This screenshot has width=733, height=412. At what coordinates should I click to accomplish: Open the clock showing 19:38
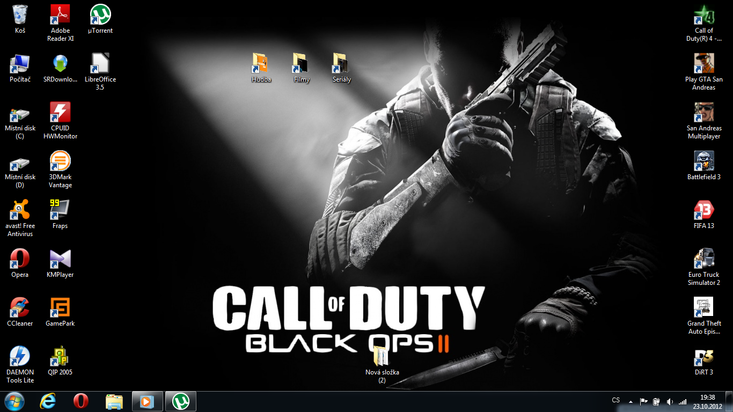708,401
